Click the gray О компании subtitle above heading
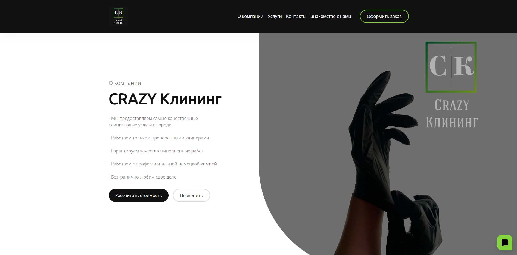 click(x=125, y=83)
